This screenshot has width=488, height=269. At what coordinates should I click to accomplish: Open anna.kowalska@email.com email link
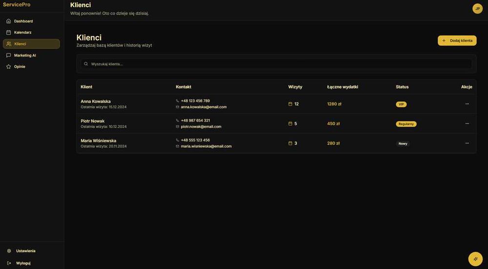tap(203, 107)
